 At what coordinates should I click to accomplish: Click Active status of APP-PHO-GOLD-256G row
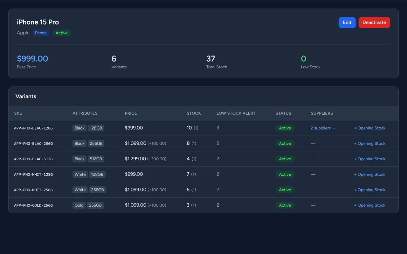[x=285, y=205]
